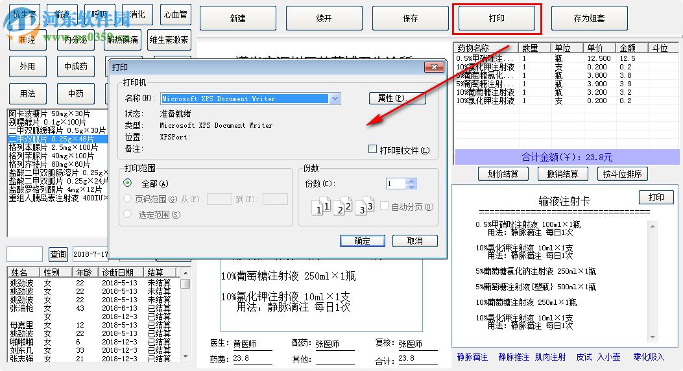This screenshot has height=371, width=683.
Task: Confirm printing with 确定
Action: click(x=363, y=241)
